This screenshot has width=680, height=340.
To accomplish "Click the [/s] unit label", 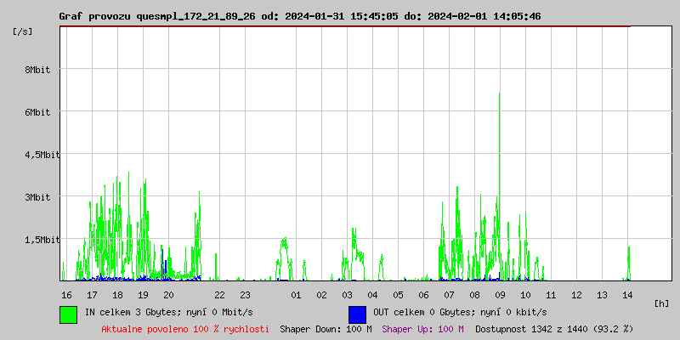I will pos(24,31).
